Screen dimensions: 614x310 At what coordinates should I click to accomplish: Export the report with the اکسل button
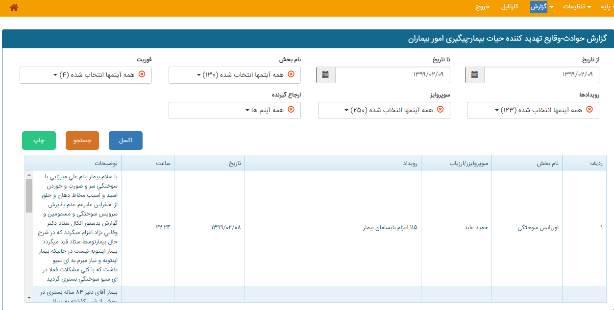[126, 141]
